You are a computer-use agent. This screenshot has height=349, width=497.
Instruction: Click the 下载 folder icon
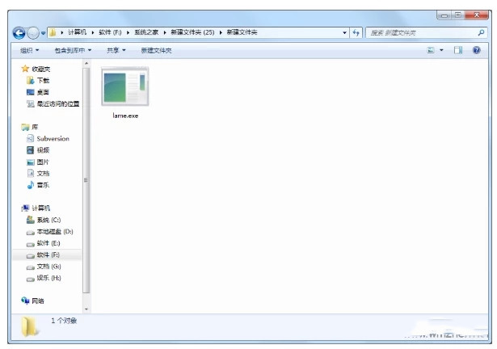coord(30,80)
